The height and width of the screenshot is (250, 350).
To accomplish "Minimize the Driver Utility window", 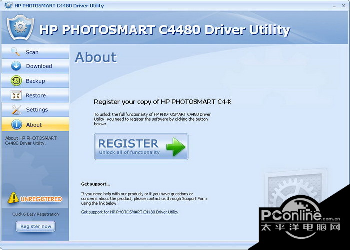I will [x=334, y=6].
